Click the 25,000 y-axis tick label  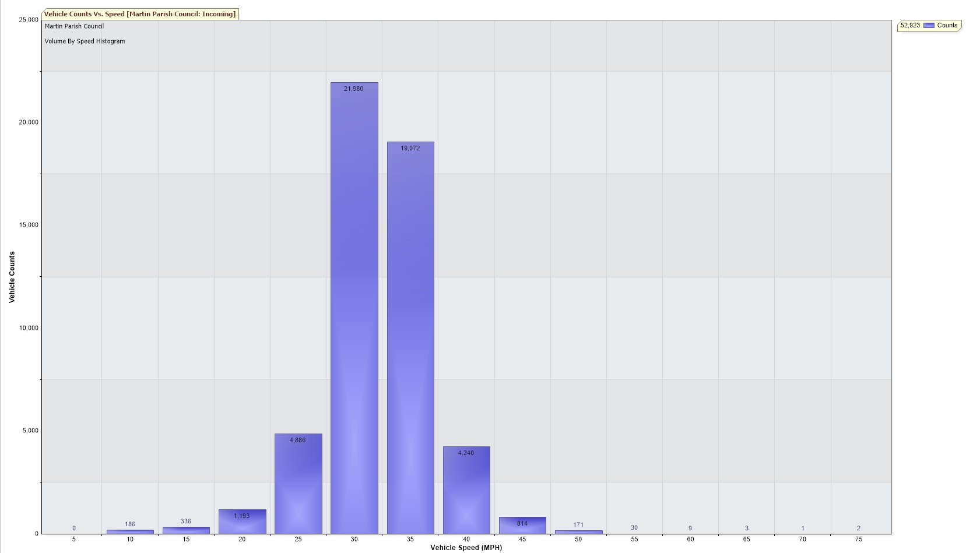29,20
